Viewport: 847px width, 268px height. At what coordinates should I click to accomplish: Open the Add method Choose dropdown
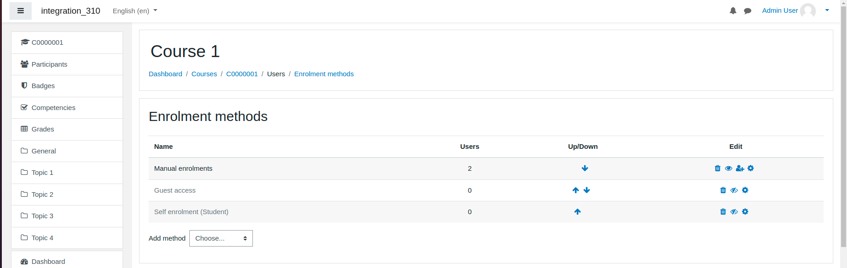click(221, 238)
